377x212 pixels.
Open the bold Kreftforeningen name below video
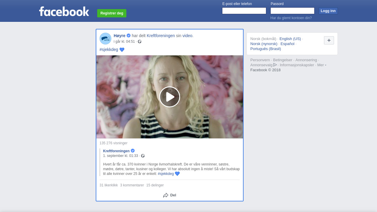[x=116, y=151]
